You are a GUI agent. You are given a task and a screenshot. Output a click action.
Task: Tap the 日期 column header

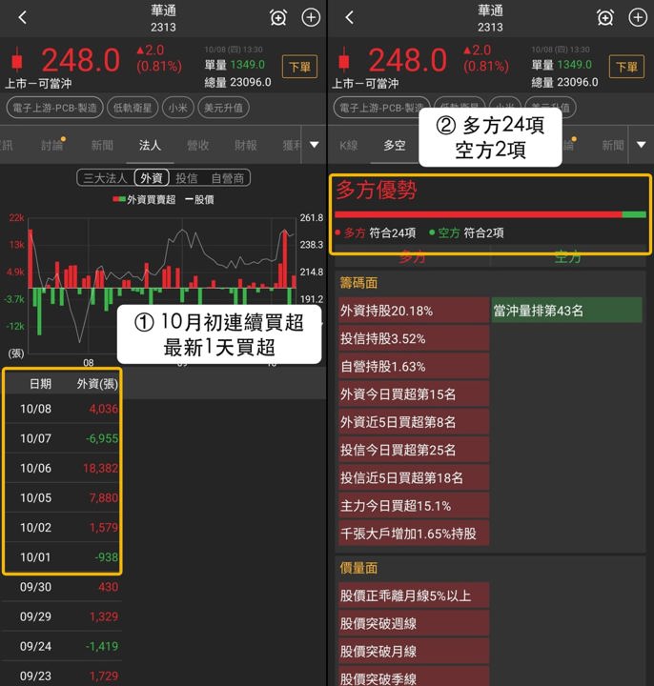coord(40,384)
